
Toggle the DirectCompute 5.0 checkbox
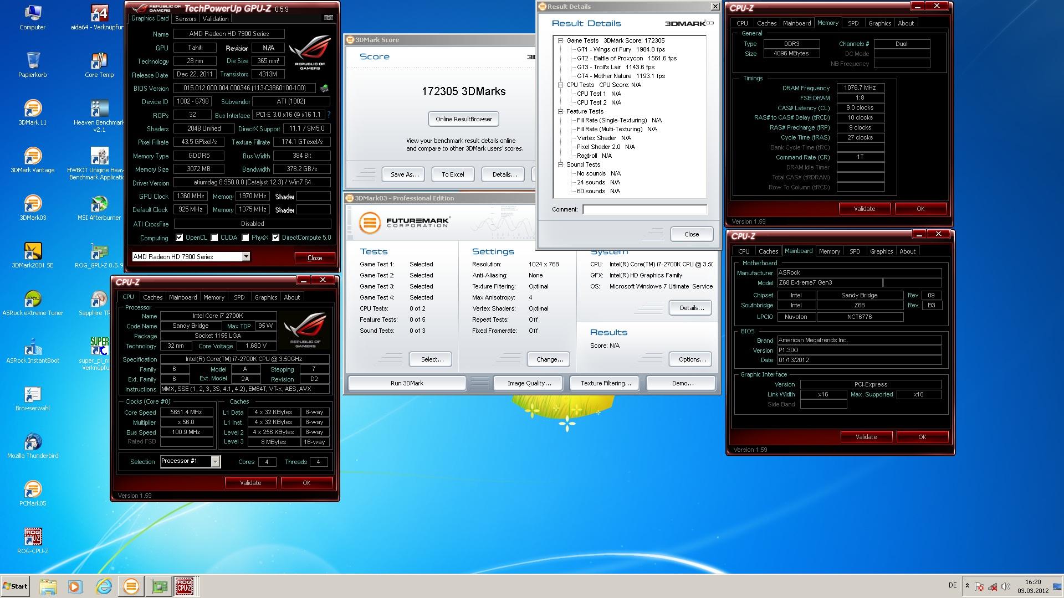(276, 238)
